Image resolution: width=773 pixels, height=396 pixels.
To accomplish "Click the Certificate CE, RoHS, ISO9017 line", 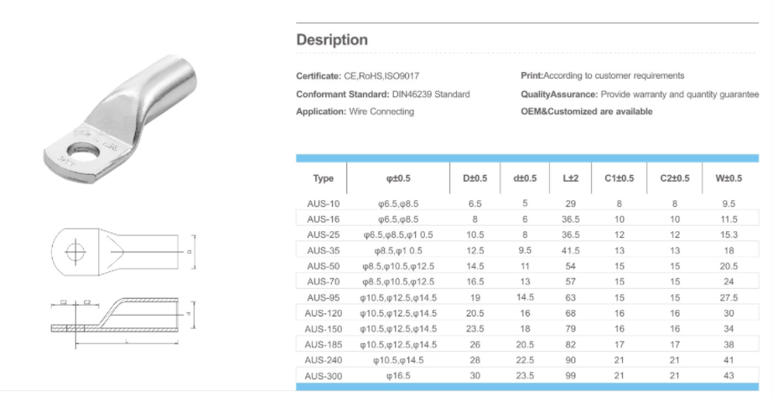I will coord(365,76).
